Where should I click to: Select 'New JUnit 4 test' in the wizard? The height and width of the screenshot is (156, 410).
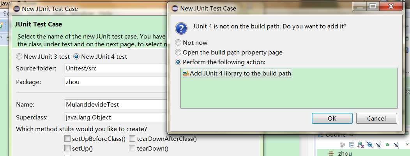pyautogui.click(x=100, y=57)
